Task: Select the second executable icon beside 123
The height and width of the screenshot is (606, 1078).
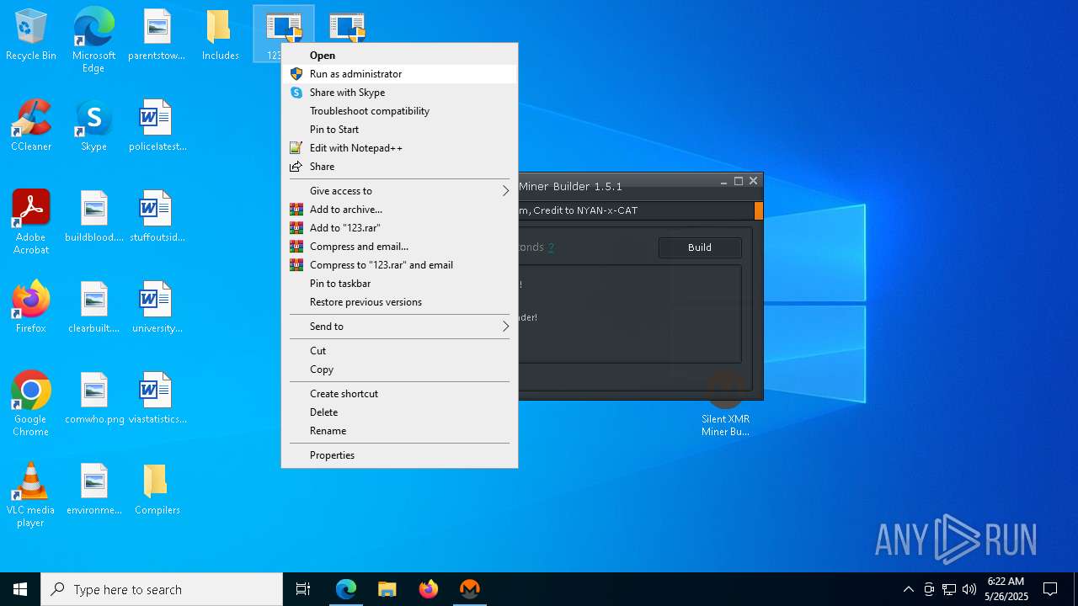Action: pyautogui.click(x=347, y=28)
